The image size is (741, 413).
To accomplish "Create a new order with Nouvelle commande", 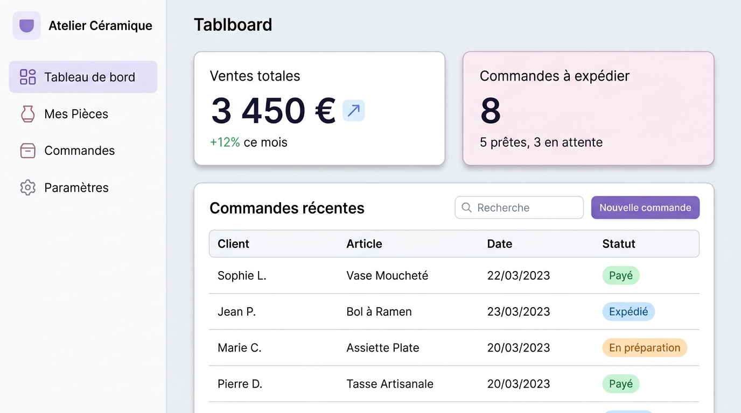I will point(645,208).
